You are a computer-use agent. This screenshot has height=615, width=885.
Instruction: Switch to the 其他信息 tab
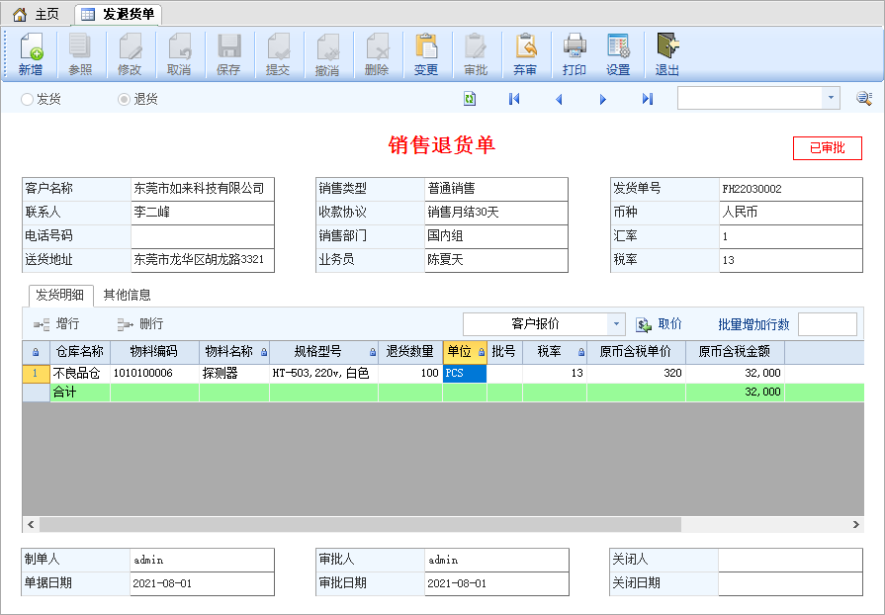[127, 295]
